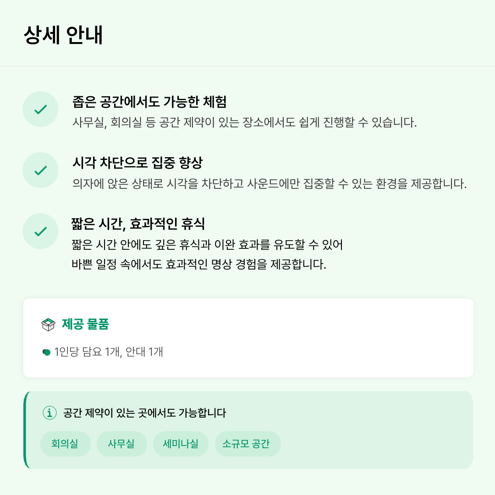Viewport: 495px width, 495px height.
Task: Click the checkmark icon beside 시각 차단으로 집중 향상
Action: (40, 170)
